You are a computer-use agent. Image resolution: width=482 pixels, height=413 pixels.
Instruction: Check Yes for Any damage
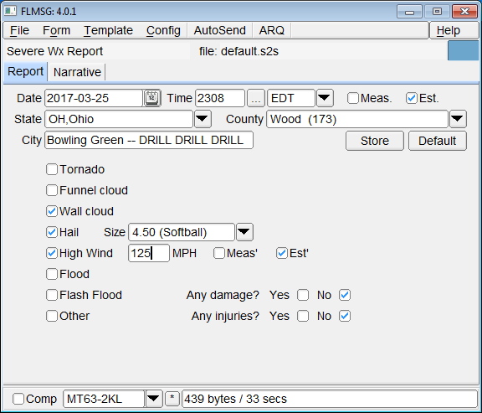[303, 295]
